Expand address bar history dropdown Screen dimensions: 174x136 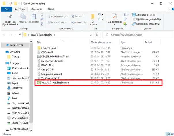(x=91, y=35)
